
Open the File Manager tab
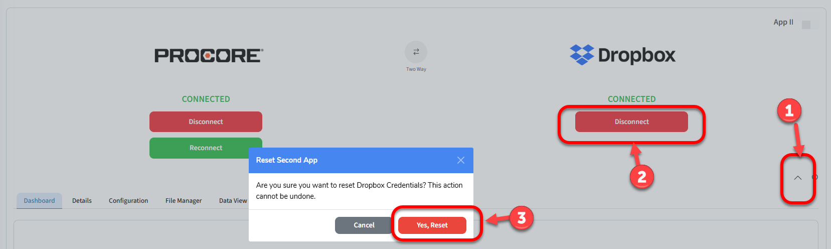184,201
